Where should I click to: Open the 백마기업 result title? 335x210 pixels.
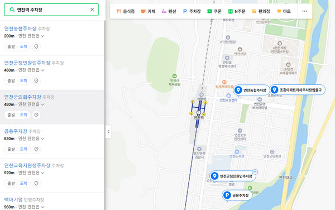click(x=13, y=199)
